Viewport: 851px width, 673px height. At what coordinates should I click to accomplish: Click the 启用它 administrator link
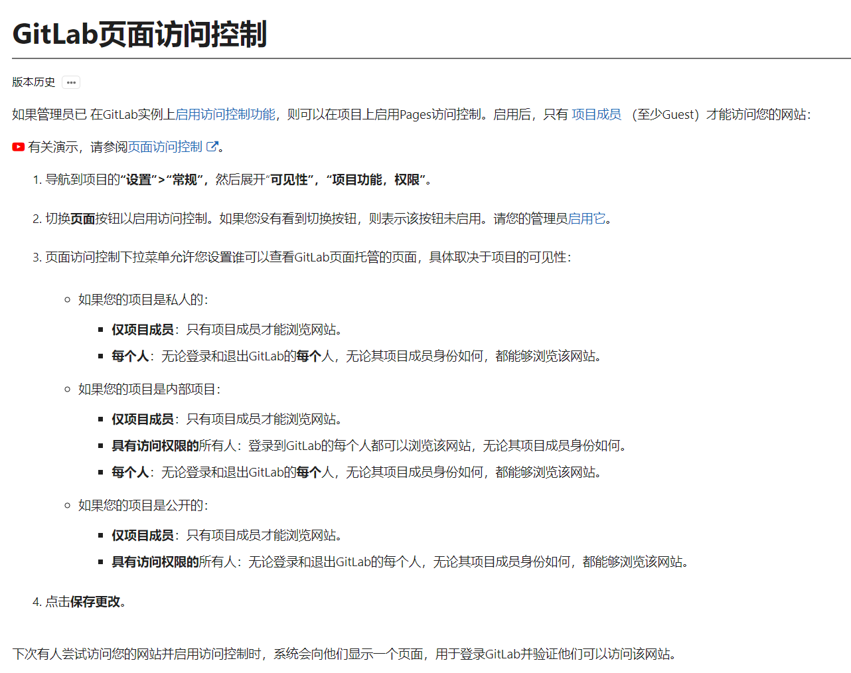[x=587, y=218]
